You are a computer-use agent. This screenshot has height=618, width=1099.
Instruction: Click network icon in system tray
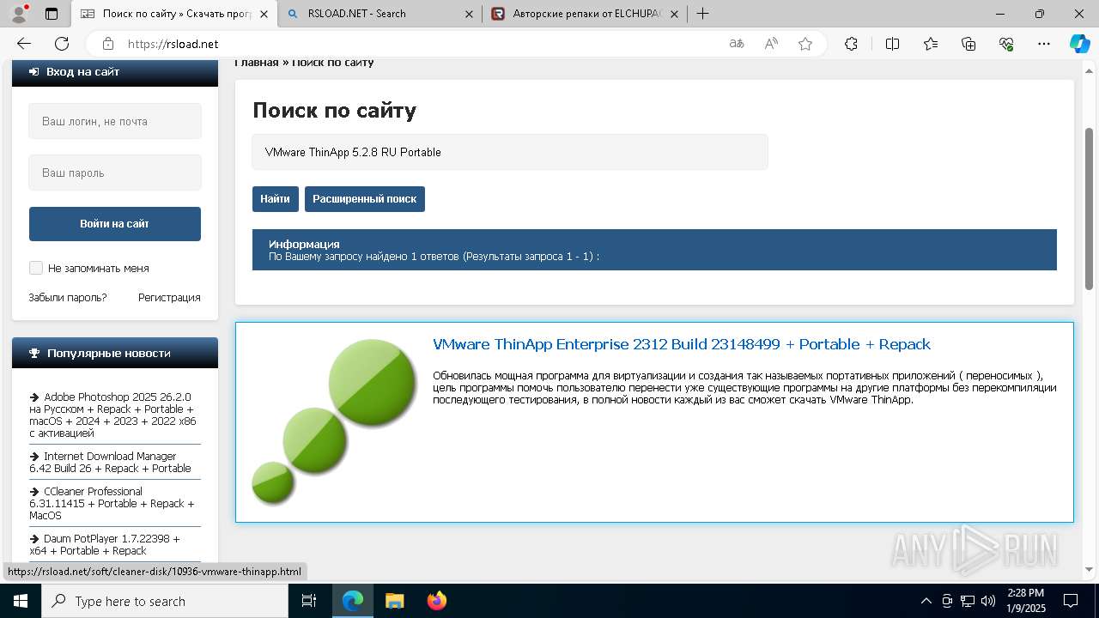968,601
